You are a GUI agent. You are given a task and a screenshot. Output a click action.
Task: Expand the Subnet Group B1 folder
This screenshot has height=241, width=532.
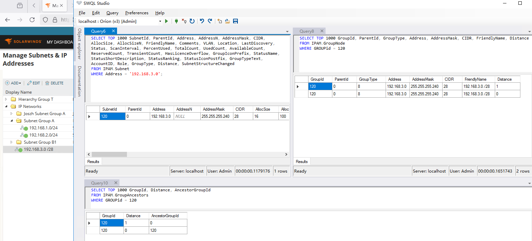click(11, 142)
